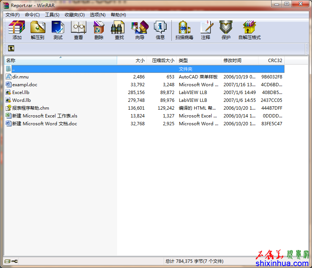Open the 收藏夹(O) menu

pyautogui.click(x=75, y=15)
